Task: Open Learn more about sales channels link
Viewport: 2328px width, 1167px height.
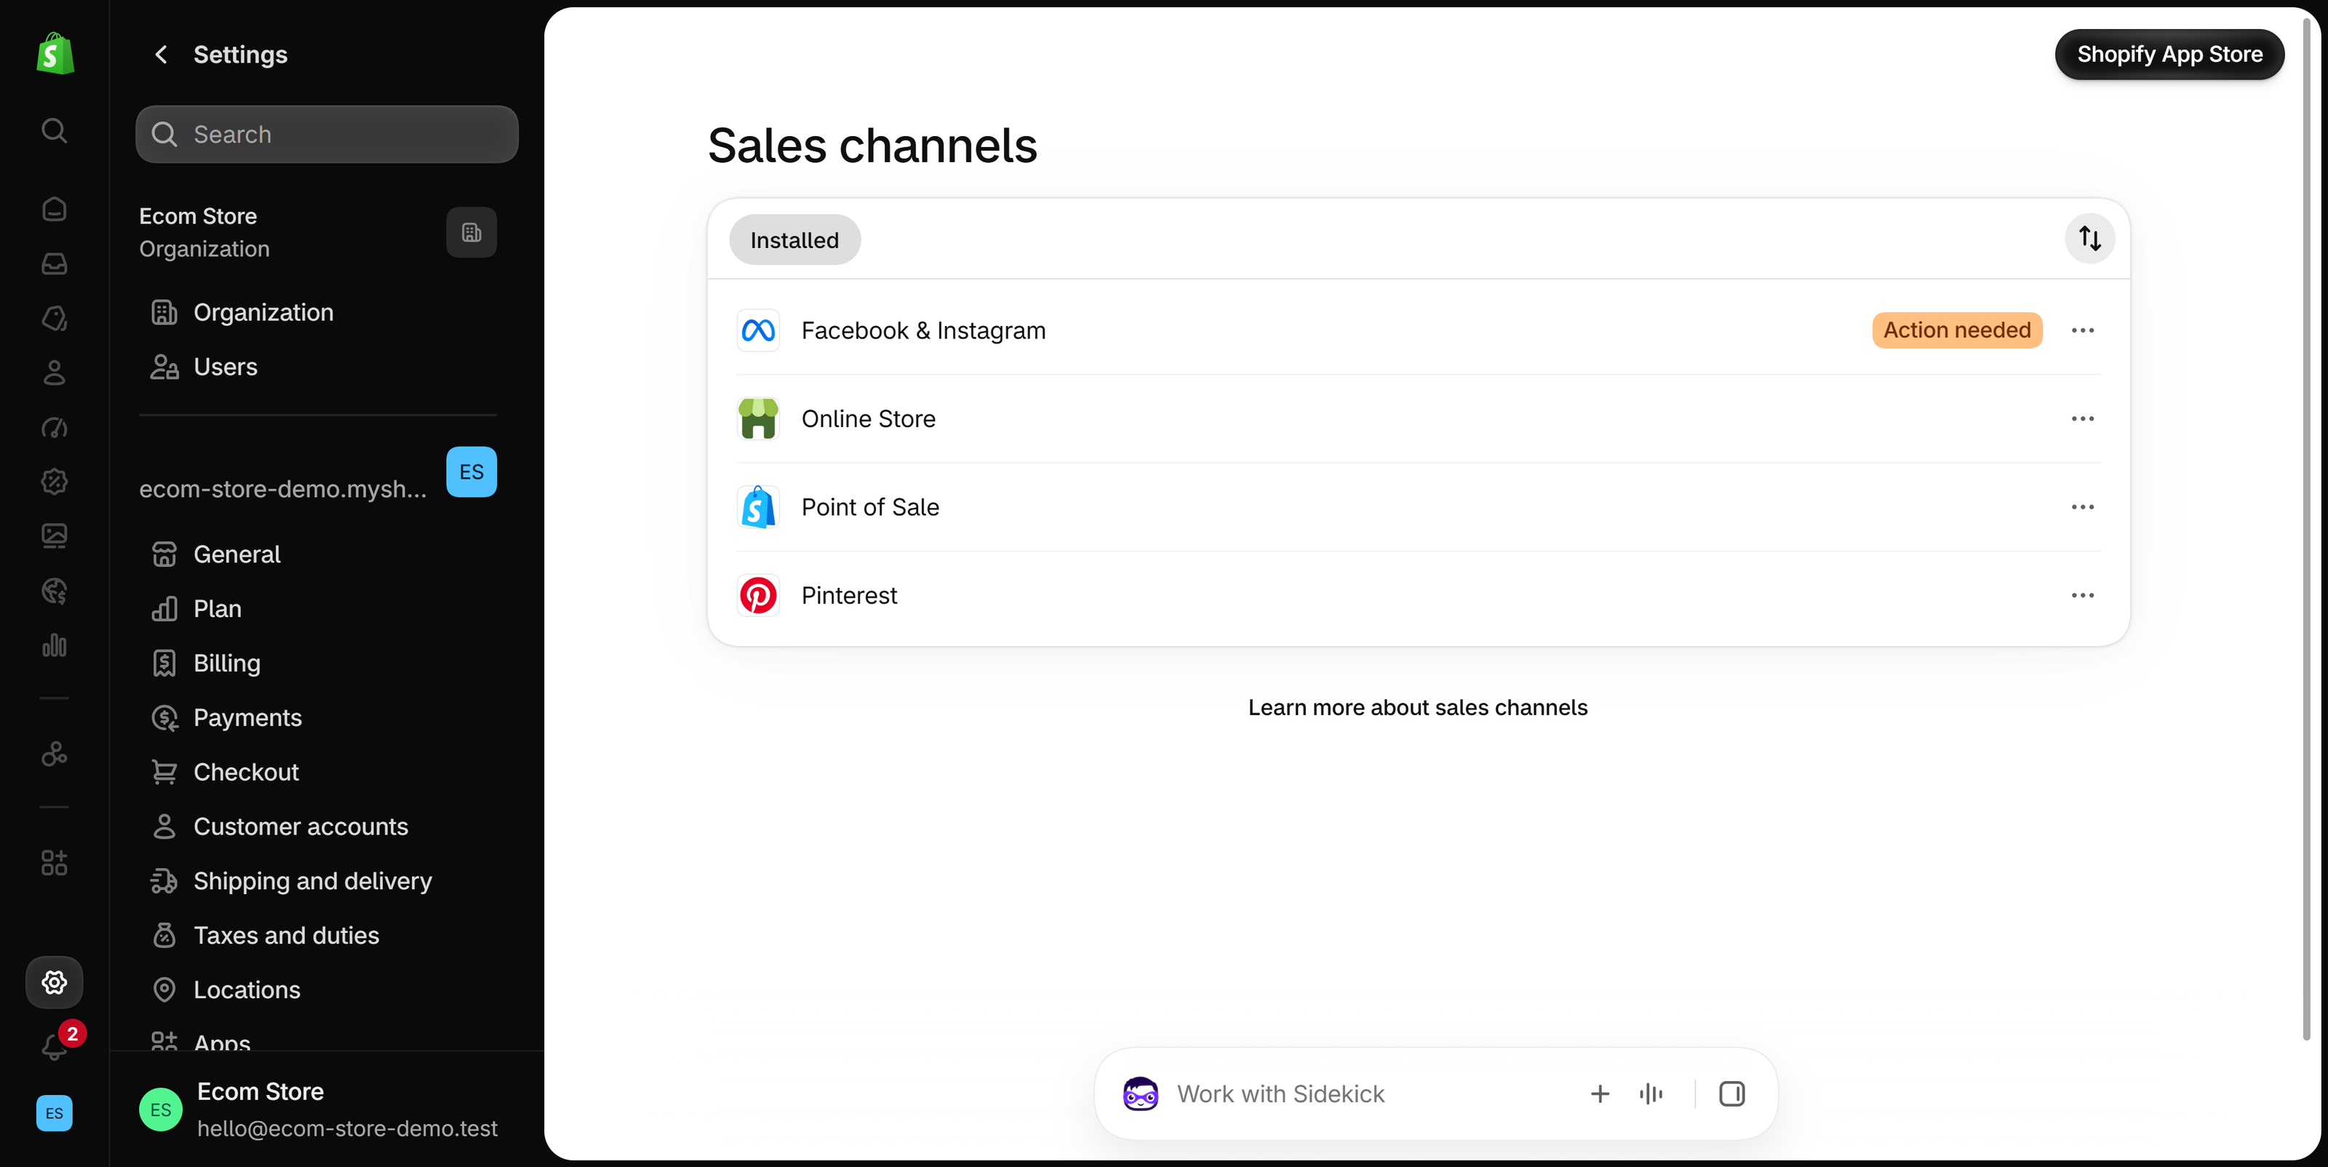Action: [x=1417, y=708]
